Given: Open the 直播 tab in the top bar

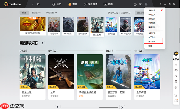Looking at the screenshot, I should (x=108, y=4).
